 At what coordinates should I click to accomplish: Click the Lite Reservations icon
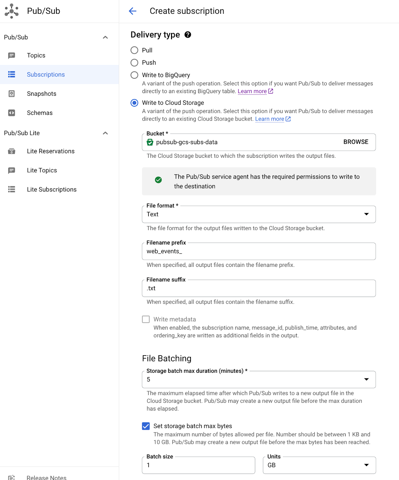click(12, 151)
